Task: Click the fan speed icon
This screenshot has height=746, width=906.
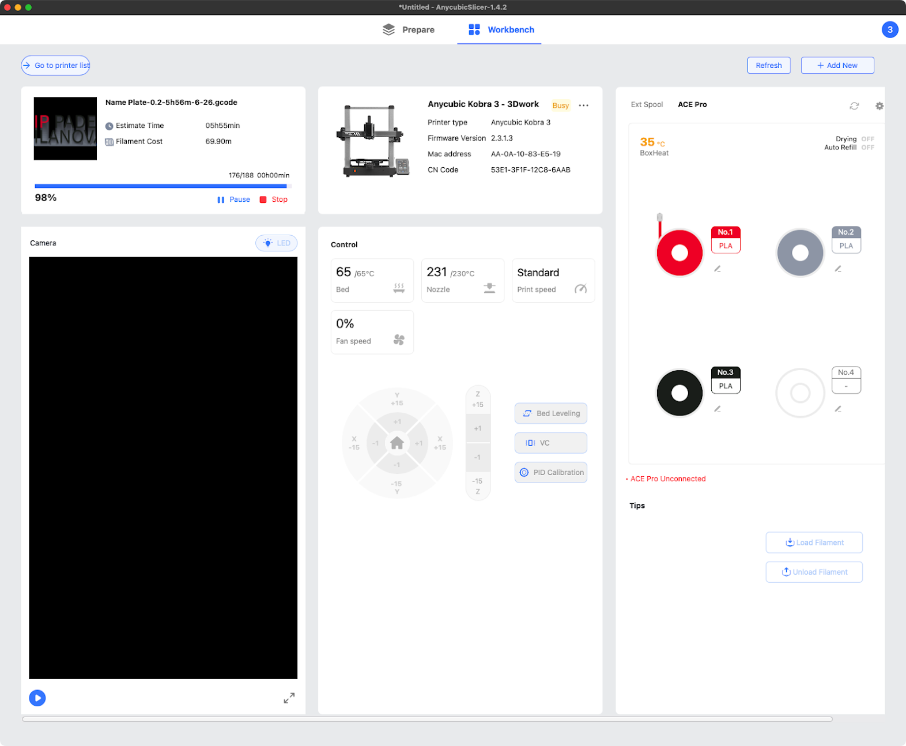Action: 399,340
